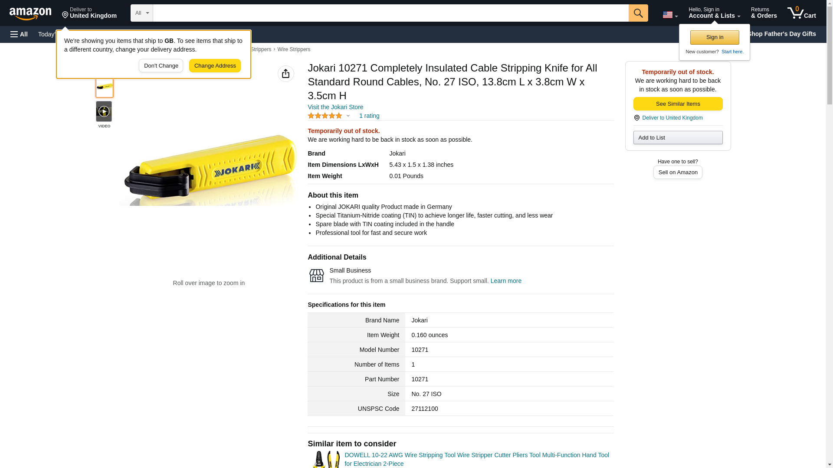Open the shopping cart icon
Screen dimensions: 833x468
(801, 13)
